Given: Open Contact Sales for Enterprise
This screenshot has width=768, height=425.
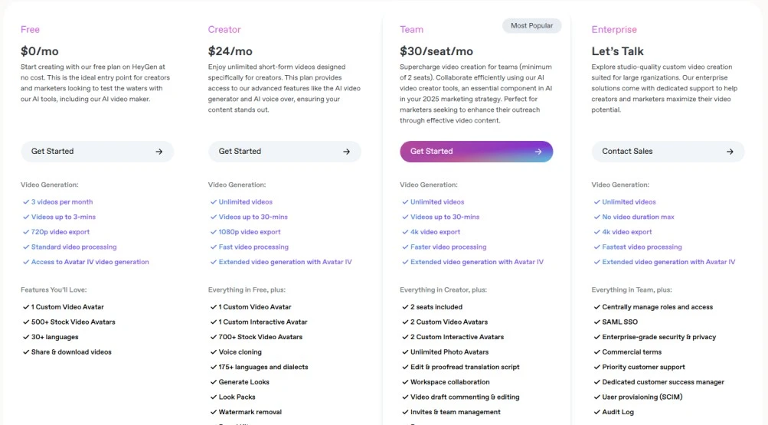Looking at the screenshot, I should [x=668, y=152].
